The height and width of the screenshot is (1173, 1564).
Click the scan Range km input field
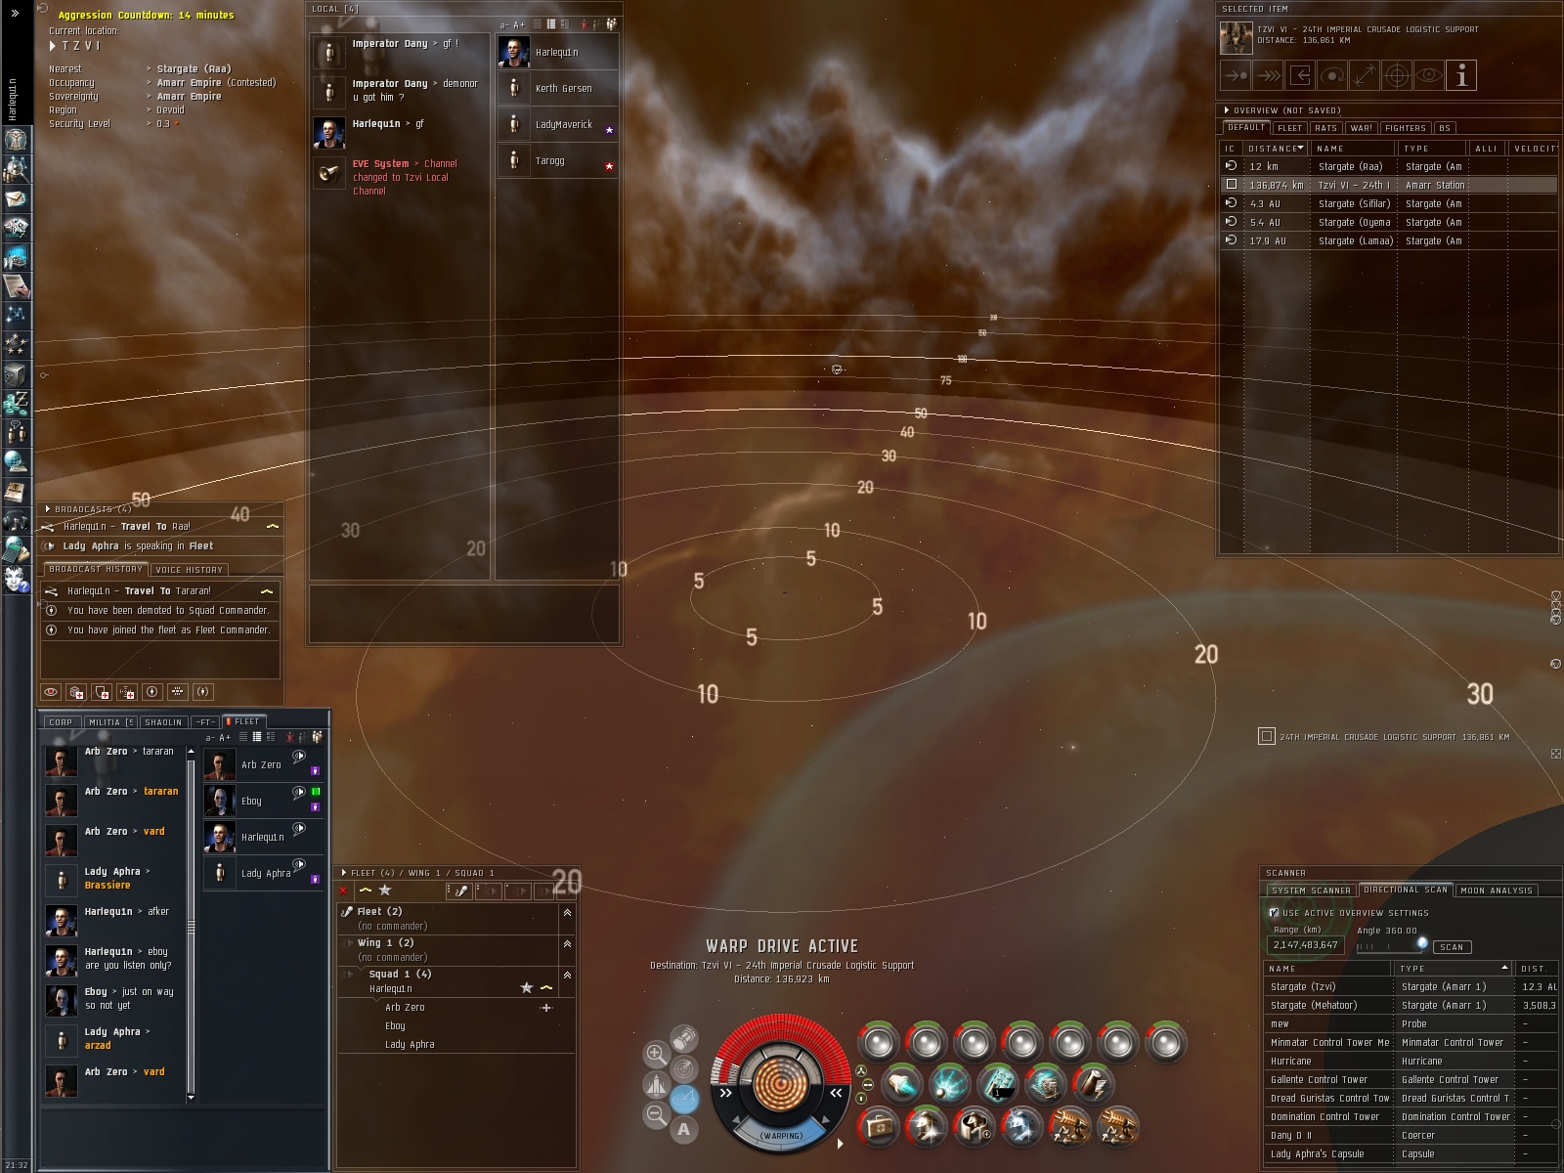pos(1305,945)
